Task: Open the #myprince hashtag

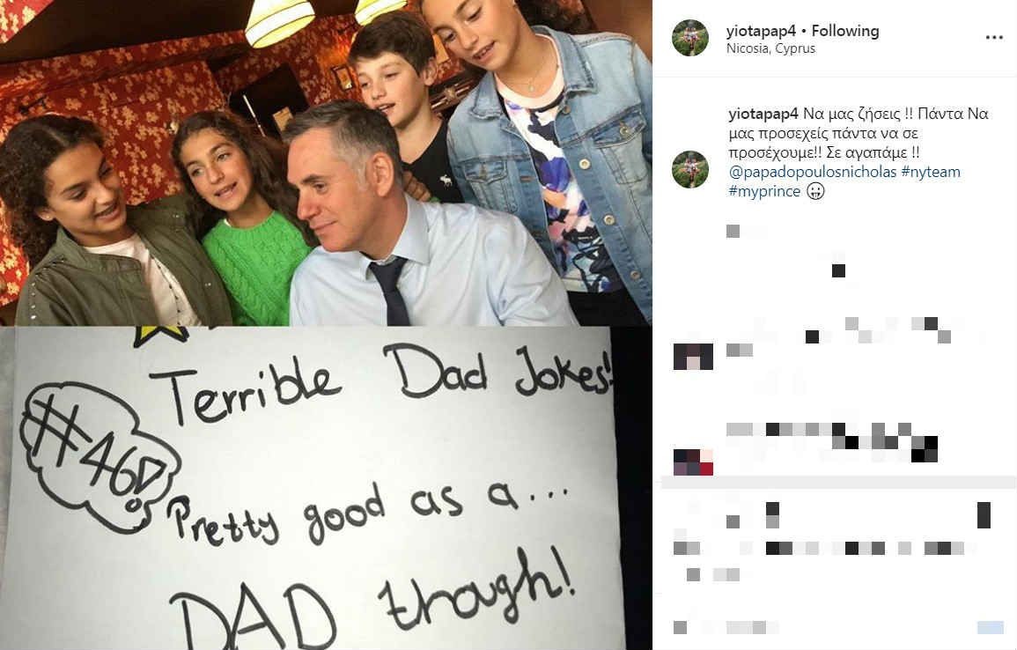Action: pos(764,191)
